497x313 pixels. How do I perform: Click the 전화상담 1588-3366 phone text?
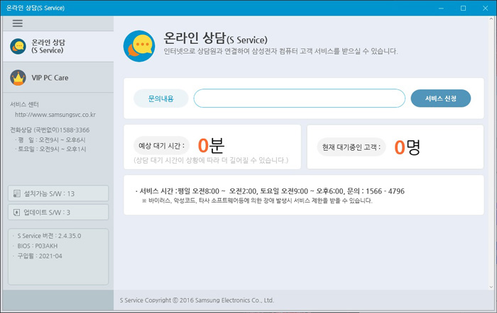tap(50, 130)
